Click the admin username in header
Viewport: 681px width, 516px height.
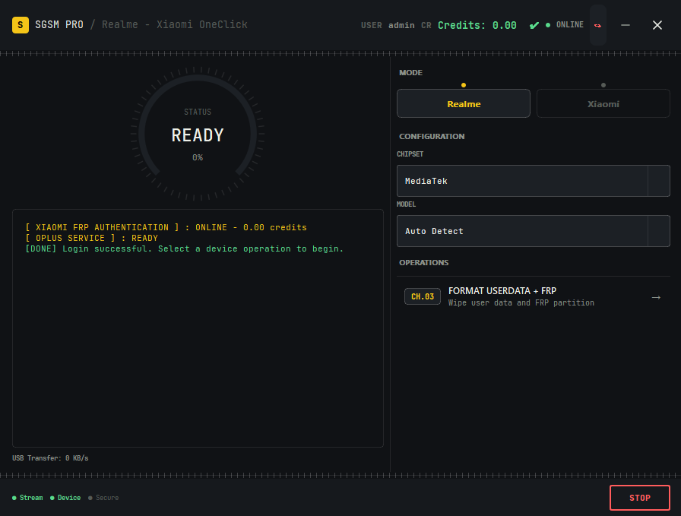point(401,25)
